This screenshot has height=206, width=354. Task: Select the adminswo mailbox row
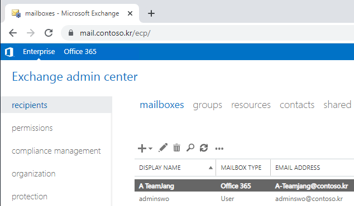[x=244, y=199]
